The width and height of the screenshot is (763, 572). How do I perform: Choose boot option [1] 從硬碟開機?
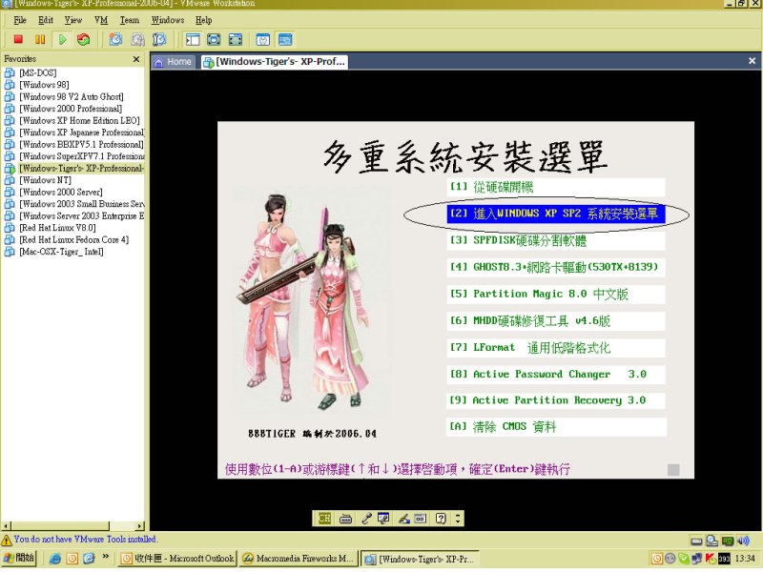pos(556,187)
